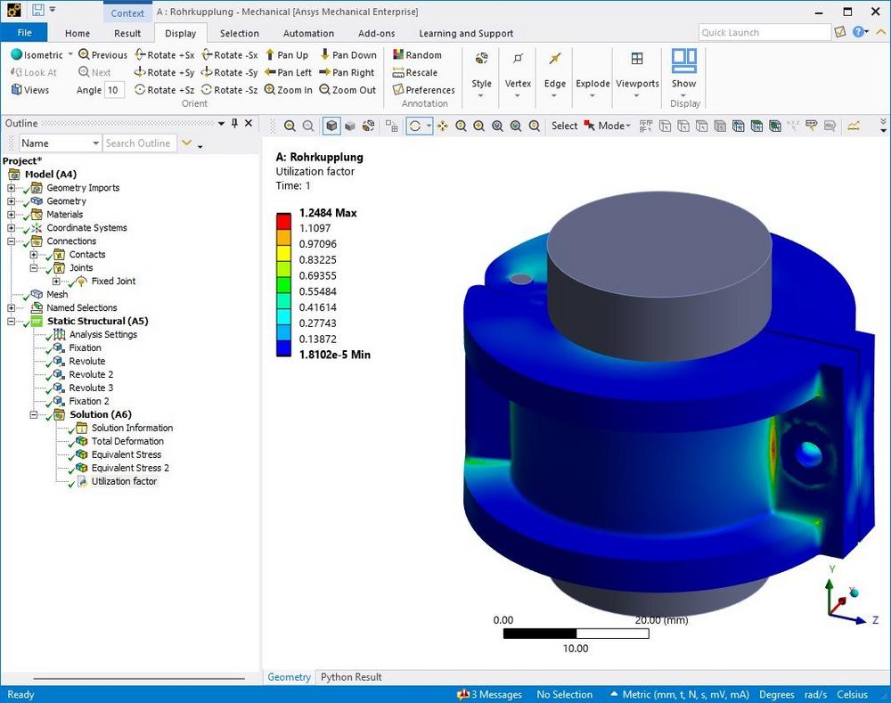Click the Previous view icon

point(84,55)
